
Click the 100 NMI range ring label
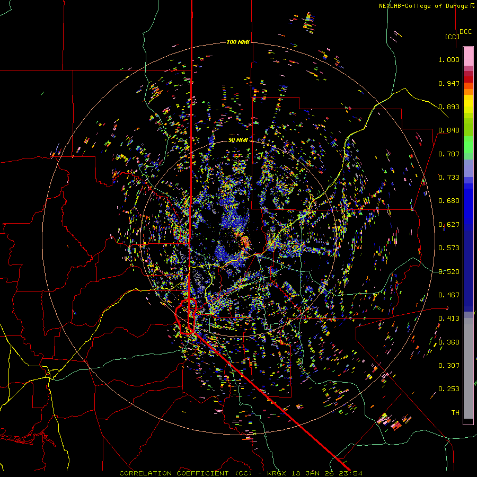click(238, 42)
